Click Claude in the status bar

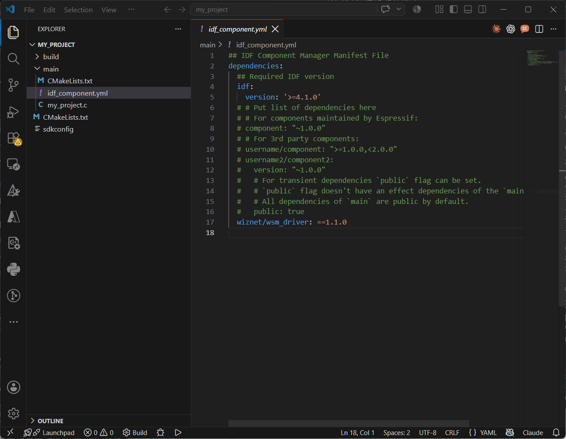533,432
